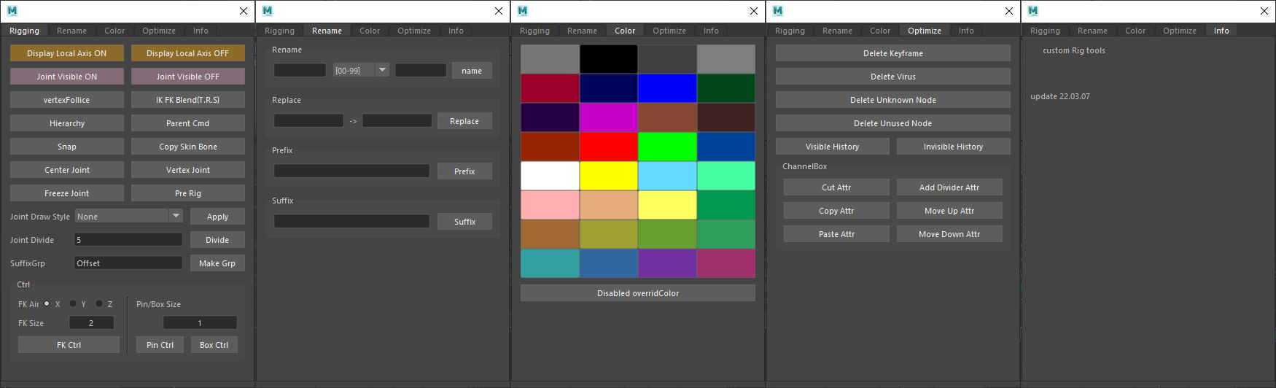Click Delete Unknown Node button
Viewport: 1276px width, 388px height.
(x=893, y=100)
